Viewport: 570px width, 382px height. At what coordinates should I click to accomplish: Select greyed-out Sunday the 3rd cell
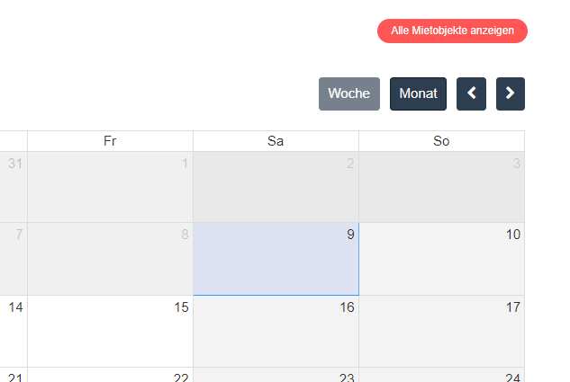point(441,187)
